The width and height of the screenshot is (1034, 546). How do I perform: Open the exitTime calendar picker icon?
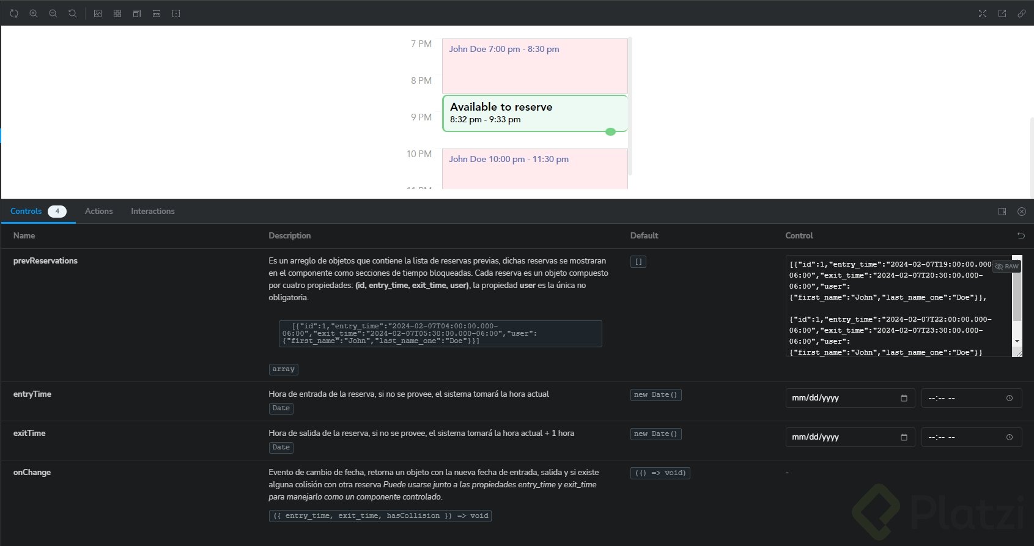pos(904,437)
